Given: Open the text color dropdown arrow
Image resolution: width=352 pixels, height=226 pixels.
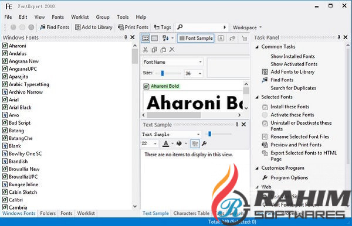Looking at the screenshot, I should click(172, 143).
